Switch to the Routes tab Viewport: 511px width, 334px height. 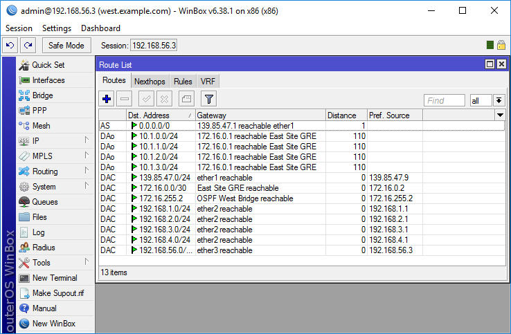click(114, 80)
